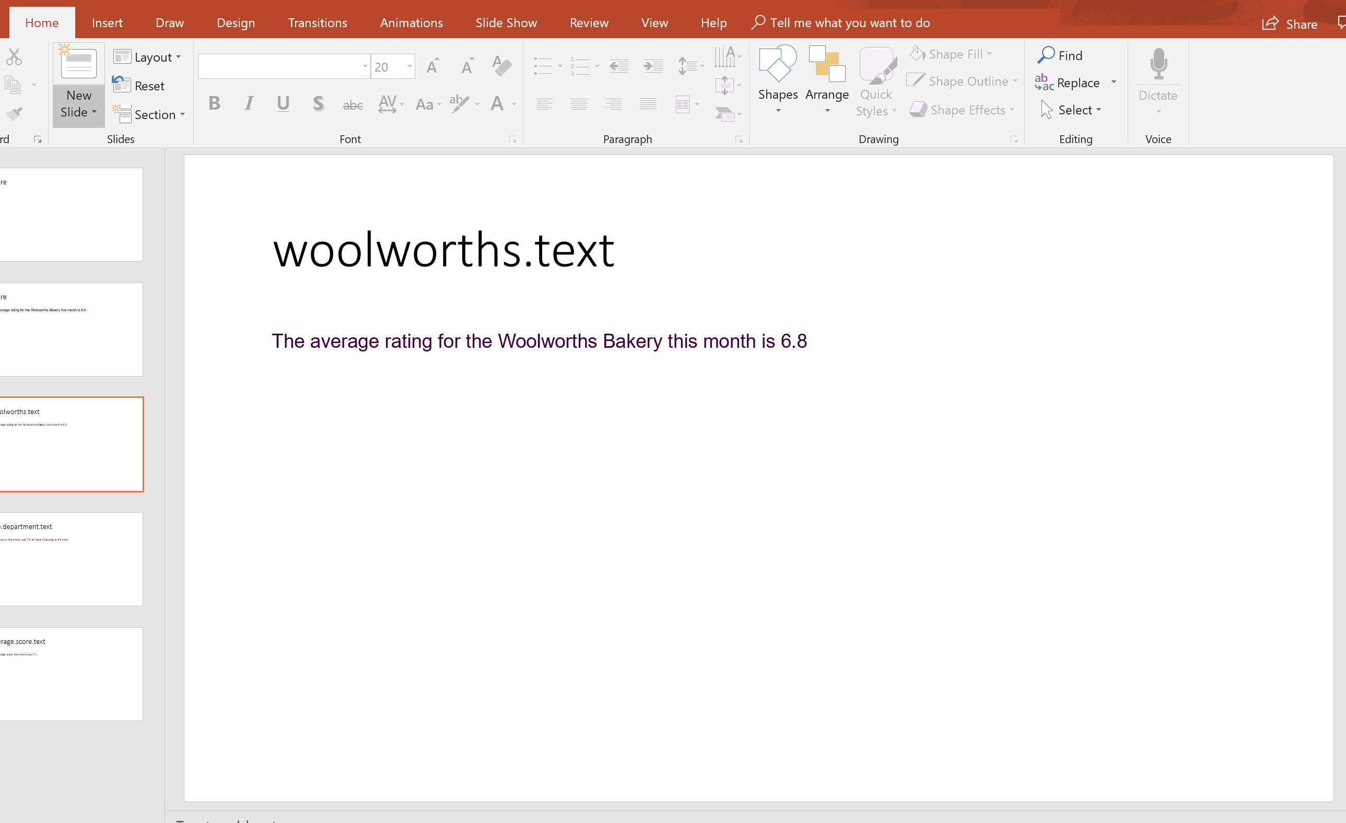Apply bold formatting

(214, 103)
